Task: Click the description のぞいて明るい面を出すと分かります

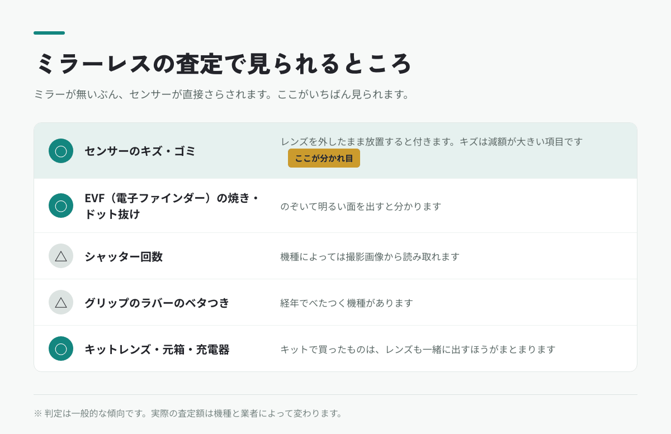Action: (361, 206)
